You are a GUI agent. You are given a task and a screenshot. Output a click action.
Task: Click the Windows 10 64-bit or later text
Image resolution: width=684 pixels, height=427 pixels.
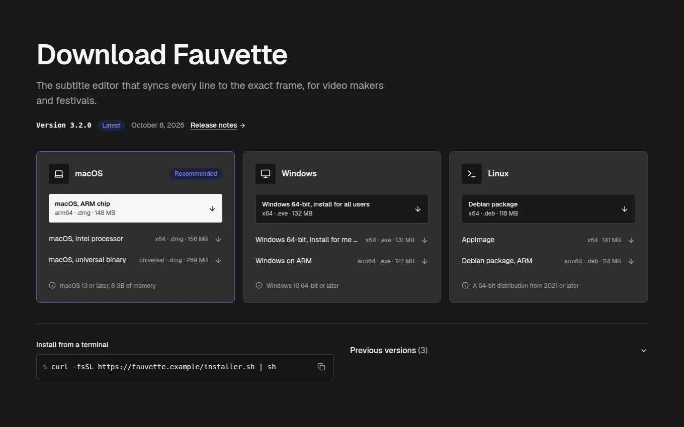[x=303, y=285]
